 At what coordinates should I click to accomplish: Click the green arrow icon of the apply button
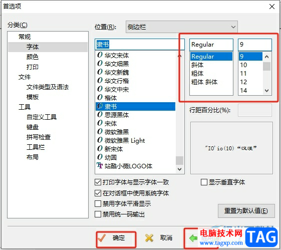(193, 238)
